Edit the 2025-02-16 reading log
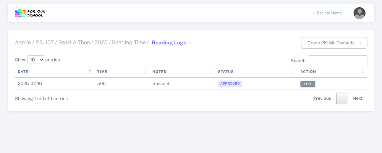 (308, 84)
